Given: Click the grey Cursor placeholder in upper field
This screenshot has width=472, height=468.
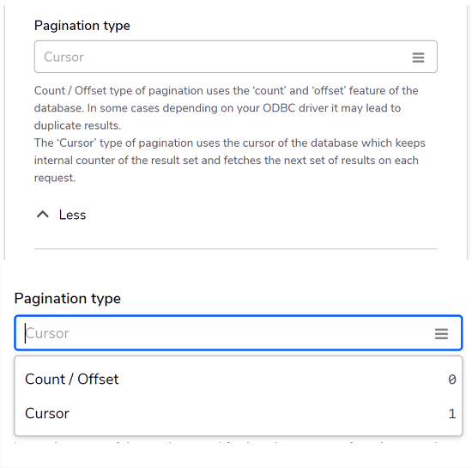Looking at the screenshot, I should coord(64,58).
